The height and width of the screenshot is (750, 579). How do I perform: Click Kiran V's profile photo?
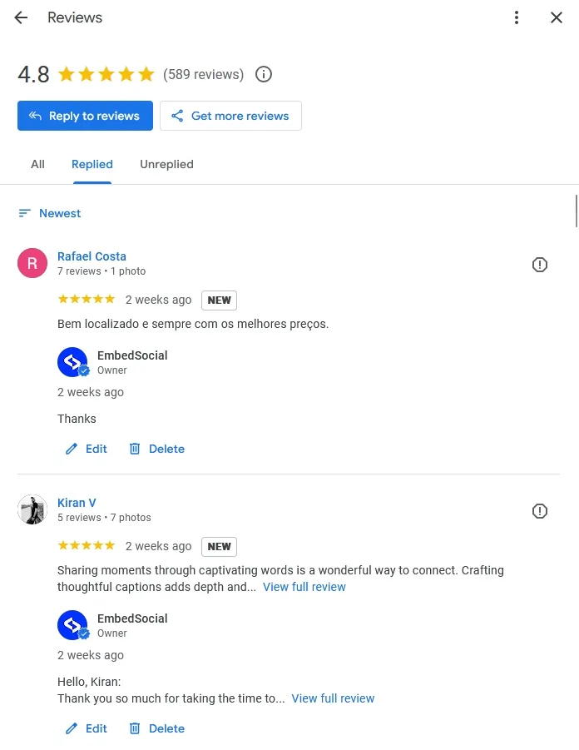click(32, 509)
